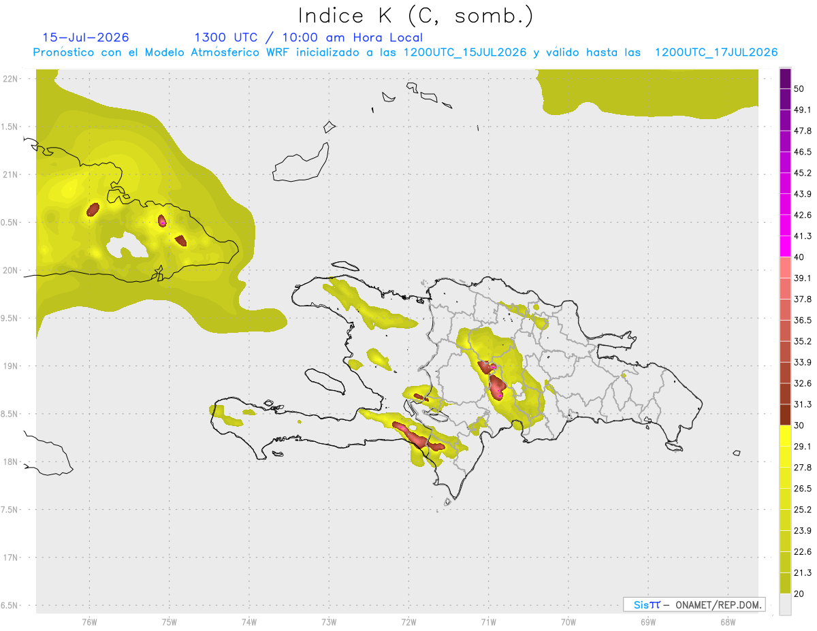The width and height of the screenshot is (817, 631).
Task: Click the colorbar value 36.5
Action: click(x=803, y=320)
